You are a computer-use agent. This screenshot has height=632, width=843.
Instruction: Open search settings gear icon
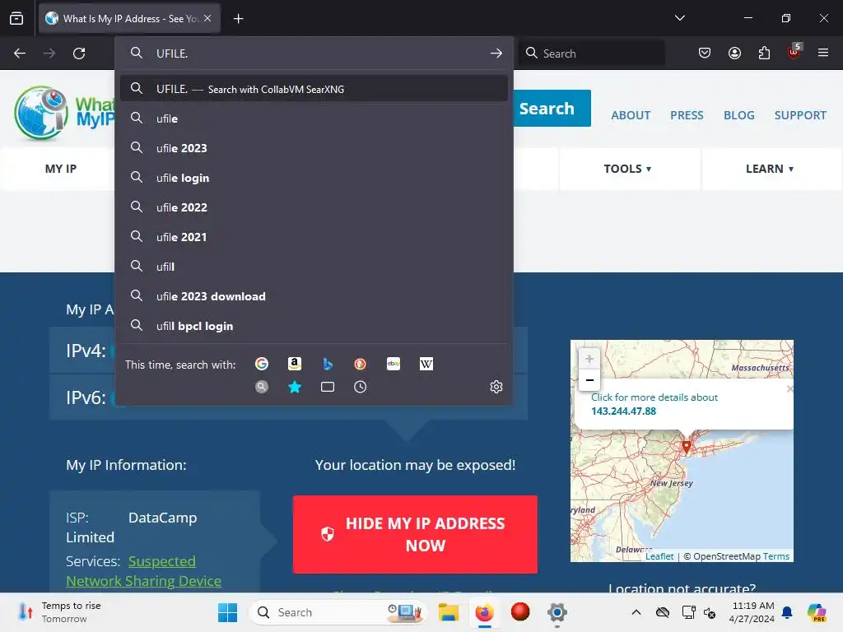[496, 387]
